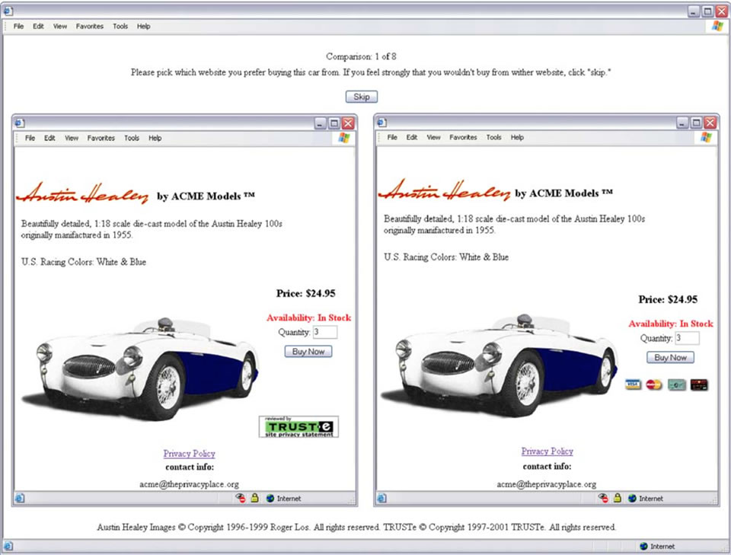Click privacy eye icon in left status bar
The height and width of the screenshot is (555, 731).
(240, 498)
